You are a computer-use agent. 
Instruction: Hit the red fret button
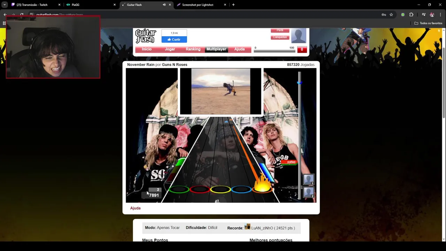click(200, 189)
